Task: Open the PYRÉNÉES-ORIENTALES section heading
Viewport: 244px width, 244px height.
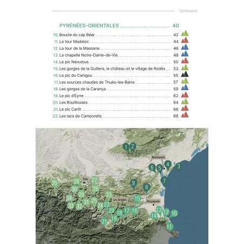Action: (89, 26)
